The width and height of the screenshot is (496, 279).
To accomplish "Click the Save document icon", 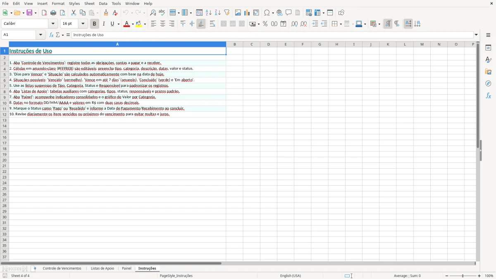I will [29, 13].
